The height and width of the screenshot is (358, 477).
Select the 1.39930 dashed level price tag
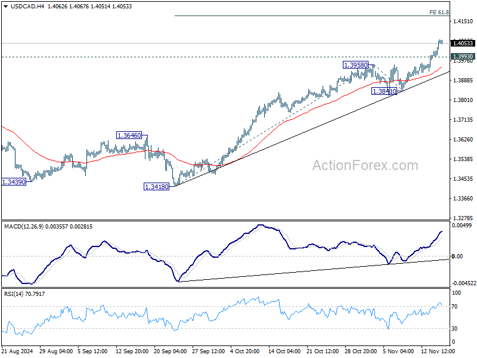tap(463, 56)
